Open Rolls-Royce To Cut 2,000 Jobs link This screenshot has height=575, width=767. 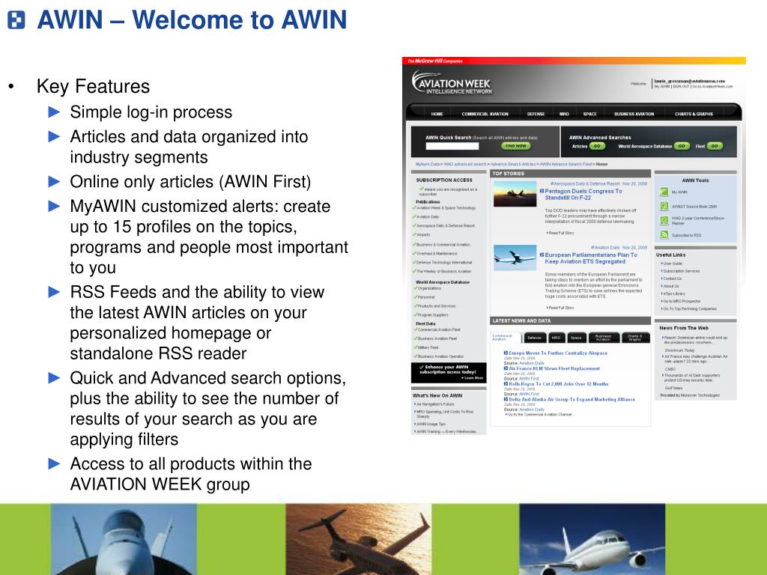pyautogui.click(x=559, y=384)
